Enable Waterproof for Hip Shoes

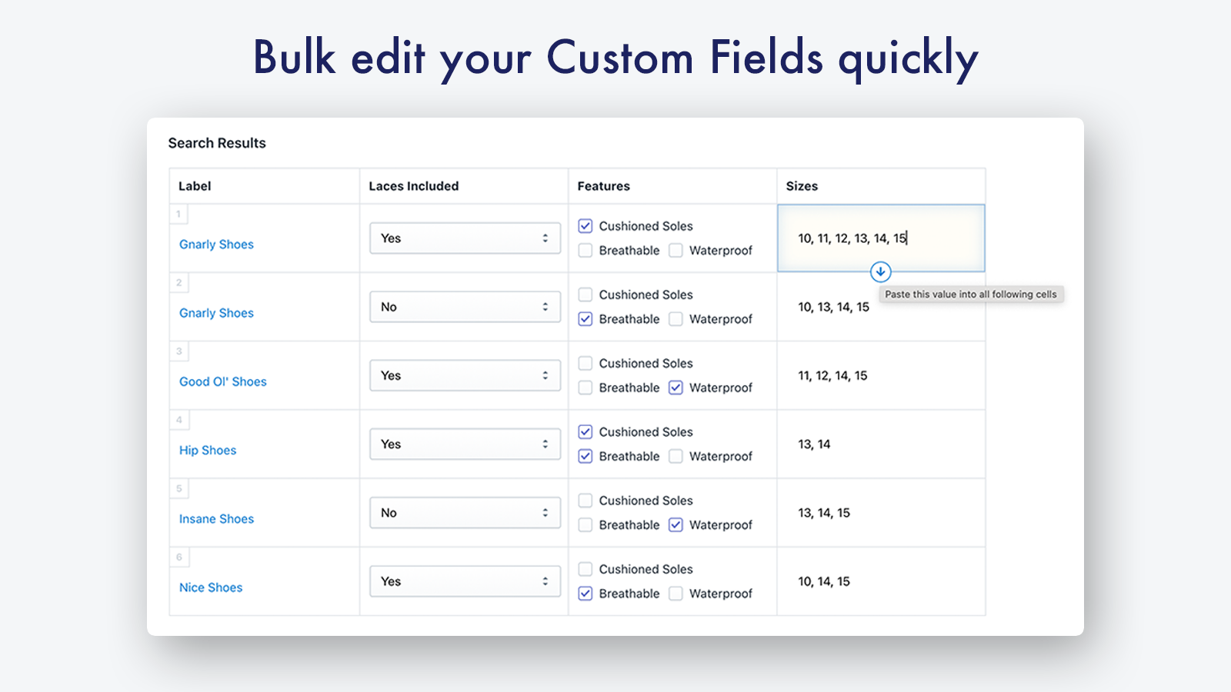pyautogui.click(x=676, y=457)
